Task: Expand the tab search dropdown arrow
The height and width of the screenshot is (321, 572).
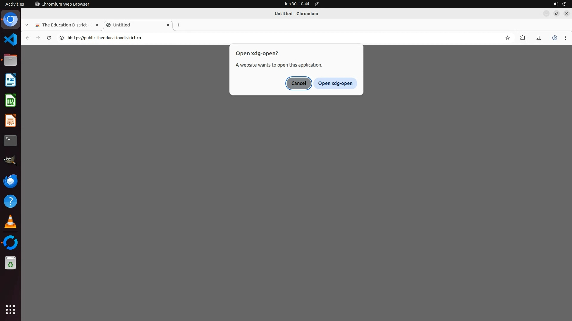Action: [x=27, y=25]
